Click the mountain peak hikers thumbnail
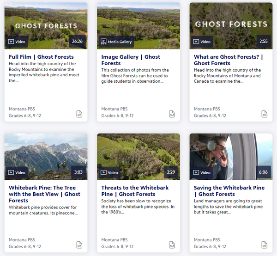The height and width of the screenshot is (256, 277). [x=46, y=152]
